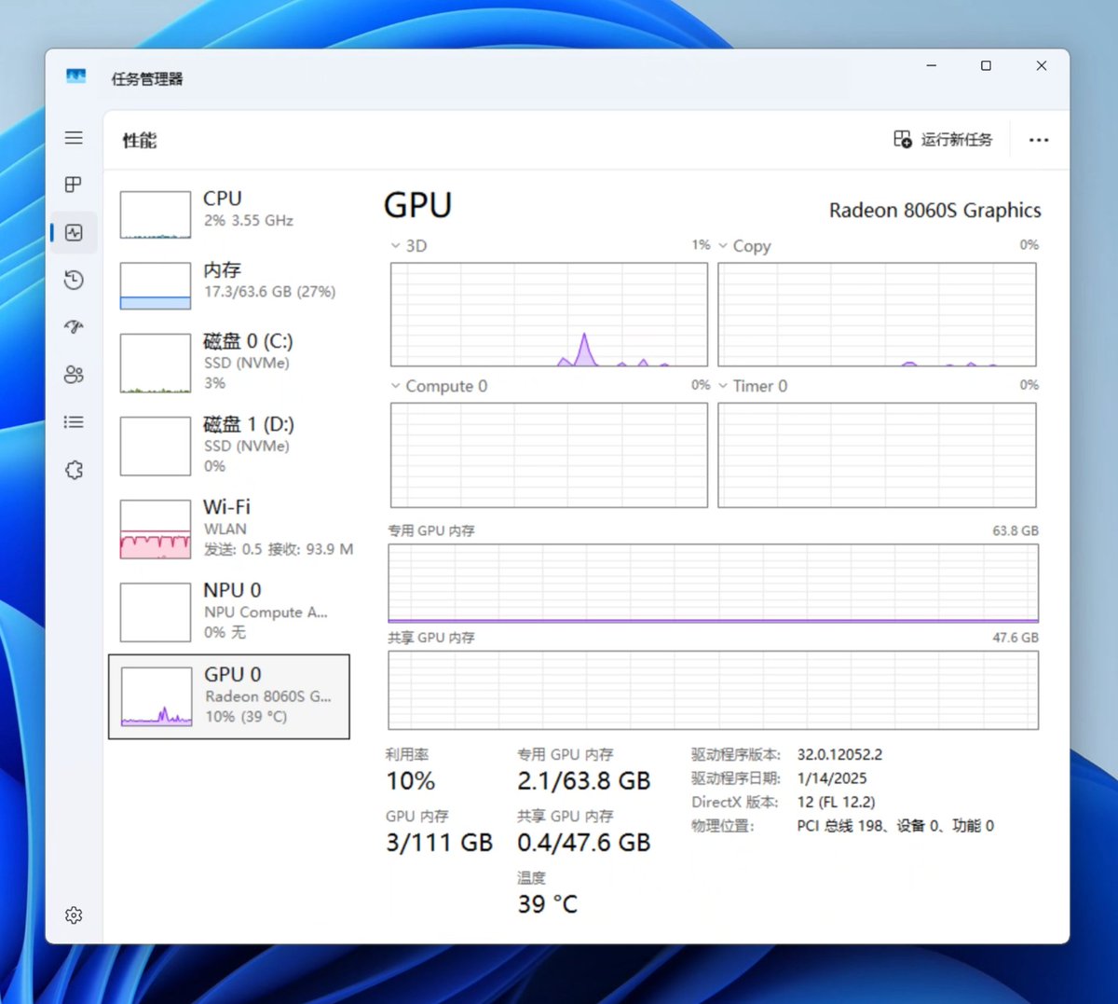
Task: Close the Task Manager window
Action: 1042,66
